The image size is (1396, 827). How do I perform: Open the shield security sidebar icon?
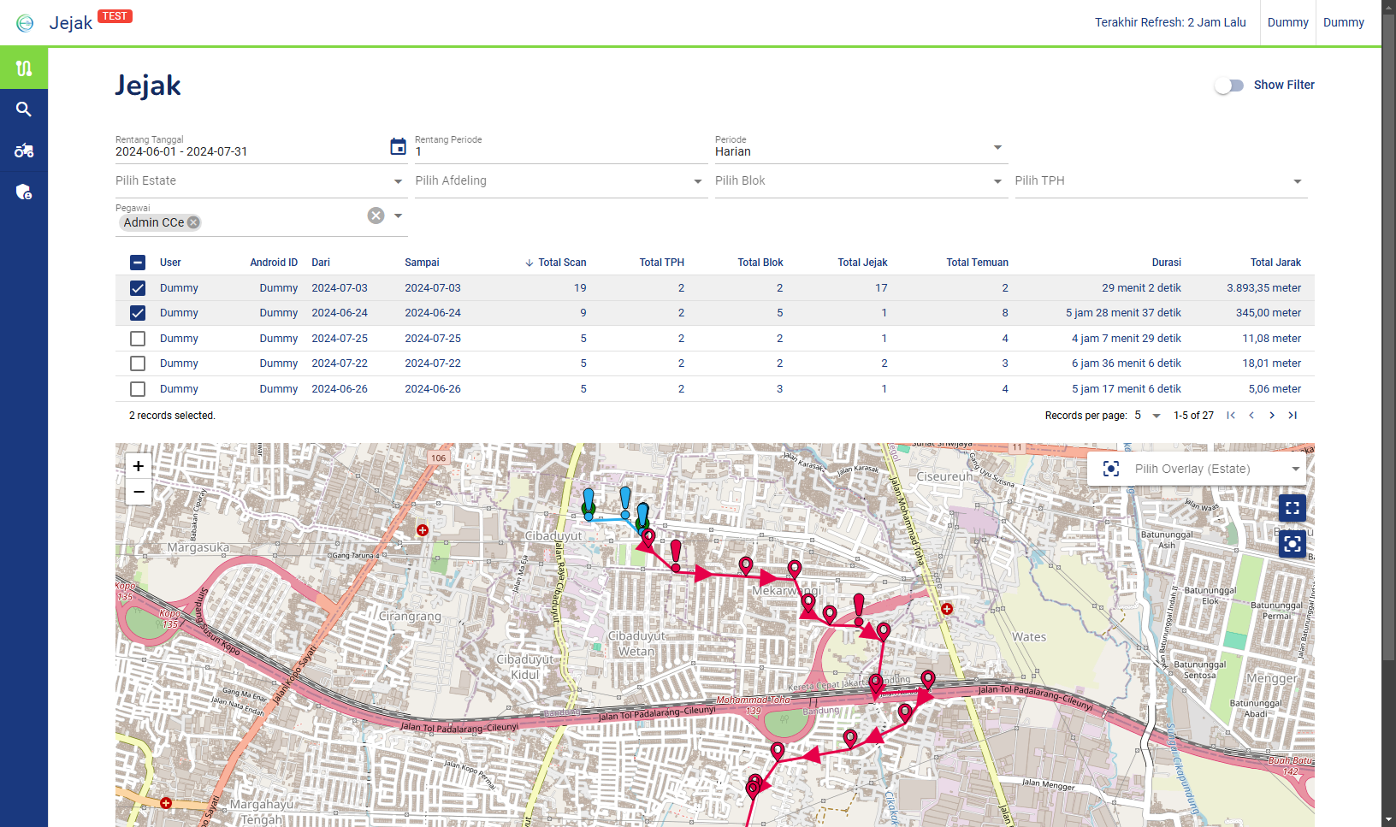(24, 192)
